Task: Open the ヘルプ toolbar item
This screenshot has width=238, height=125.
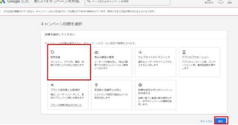Action: 220,2
